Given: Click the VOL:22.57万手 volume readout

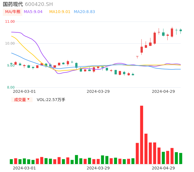Looking at the screenshot, I should click(51, 100).
